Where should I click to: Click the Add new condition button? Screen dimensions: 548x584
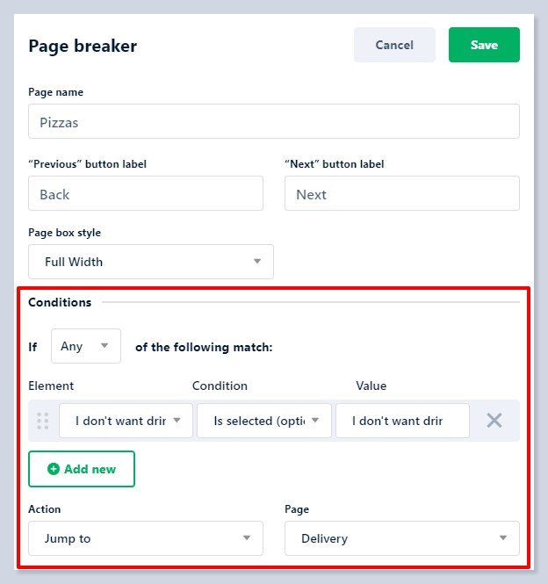pos(82,469)
